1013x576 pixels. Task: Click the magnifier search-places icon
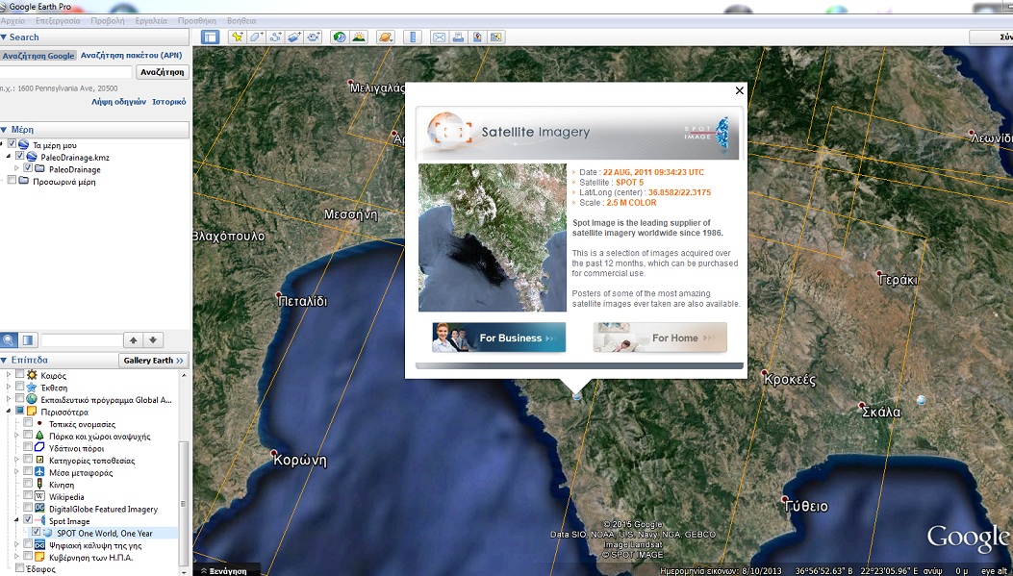pyautogui.click(x=9, y=339)
